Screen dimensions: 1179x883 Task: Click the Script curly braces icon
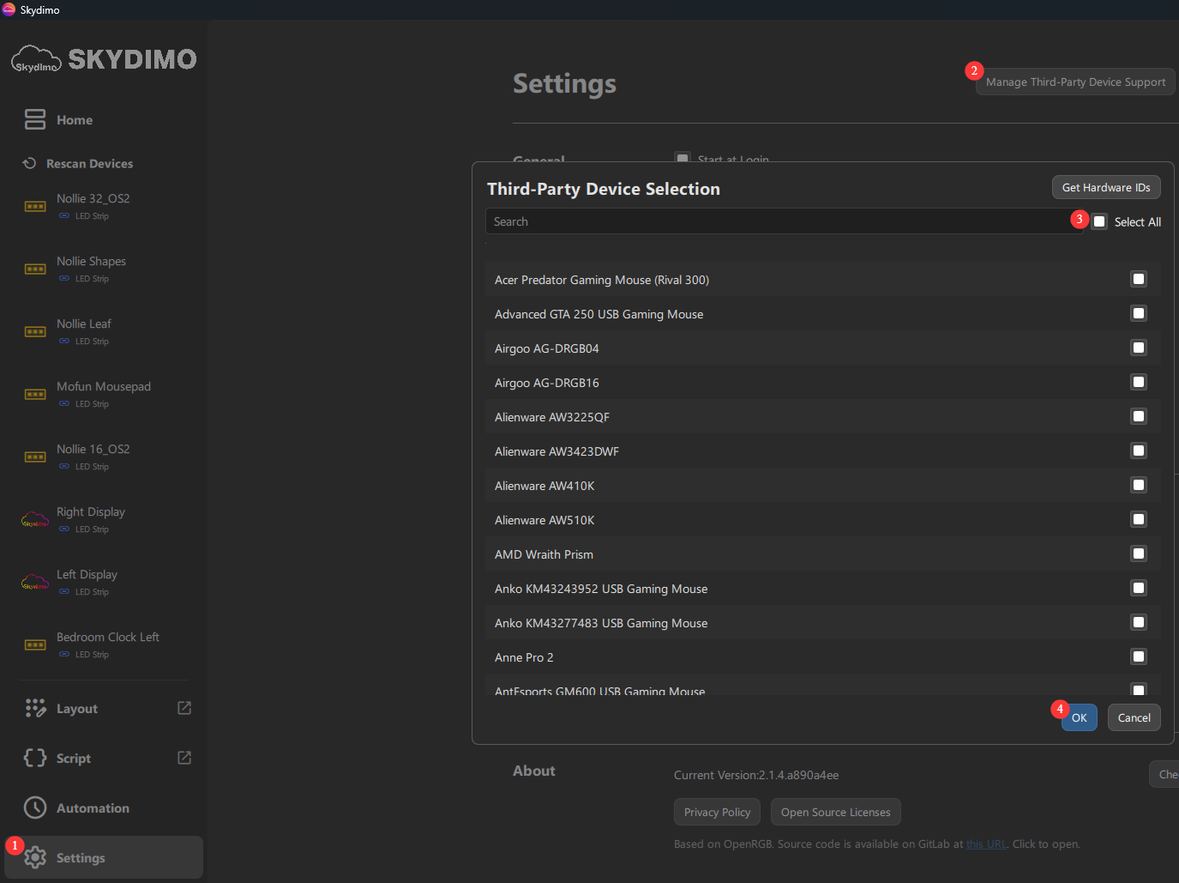point(35,758)
